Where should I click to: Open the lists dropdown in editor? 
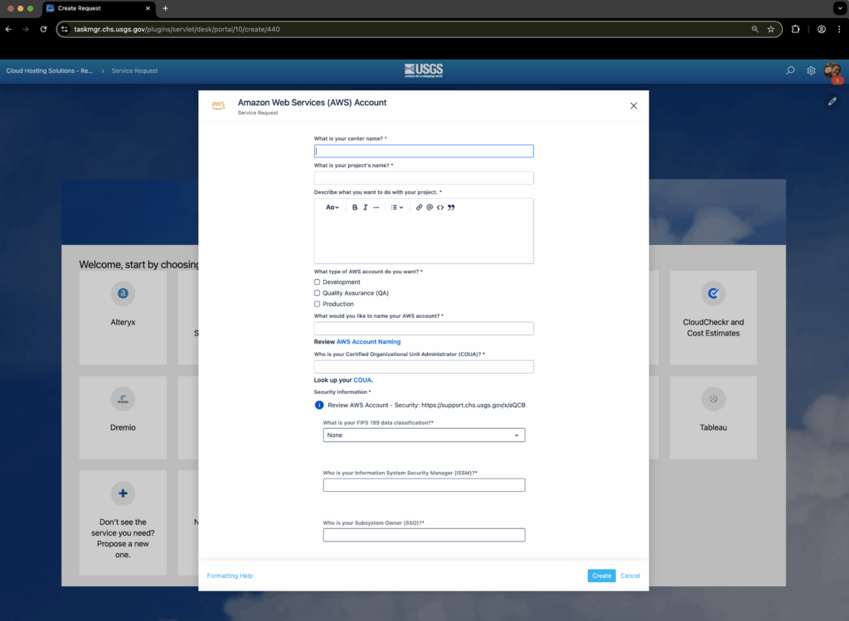397,207
